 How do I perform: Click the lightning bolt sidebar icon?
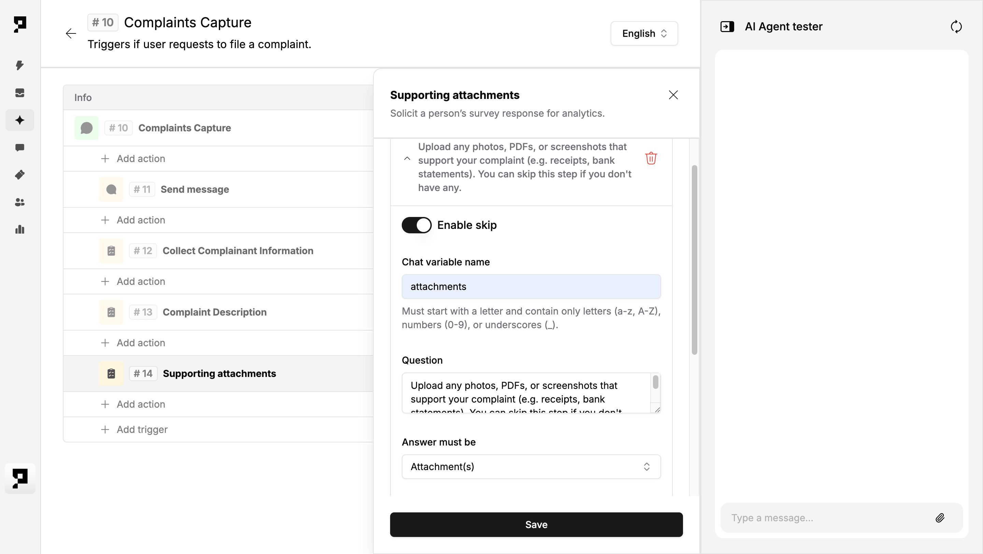[19, 65]
